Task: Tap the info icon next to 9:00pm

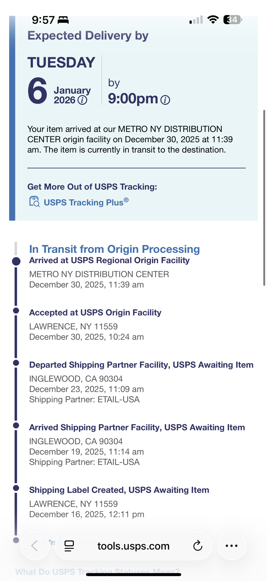Action: [165, 100]
